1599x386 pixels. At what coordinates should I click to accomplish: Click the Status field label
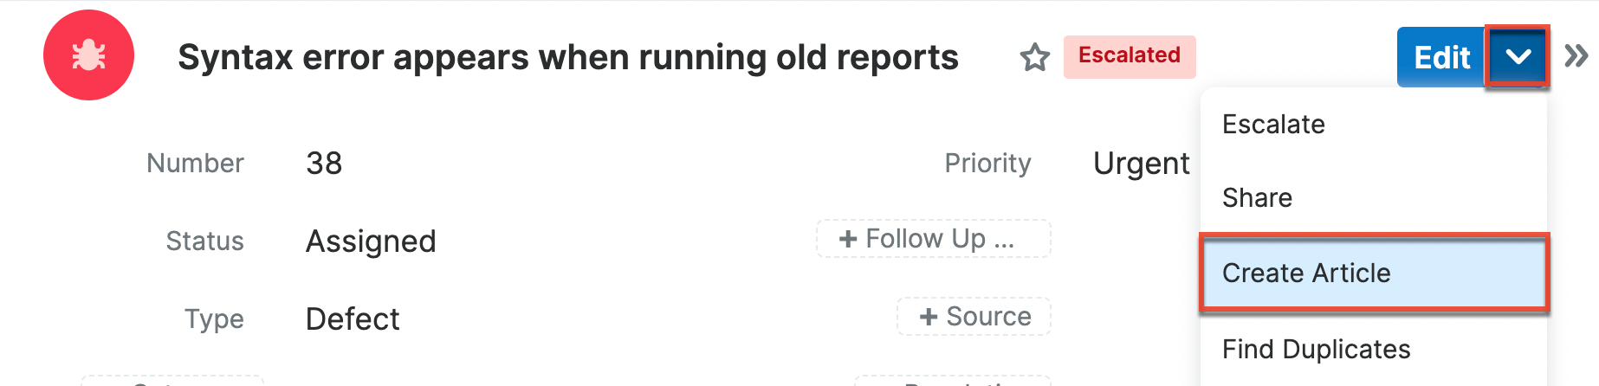204,241
